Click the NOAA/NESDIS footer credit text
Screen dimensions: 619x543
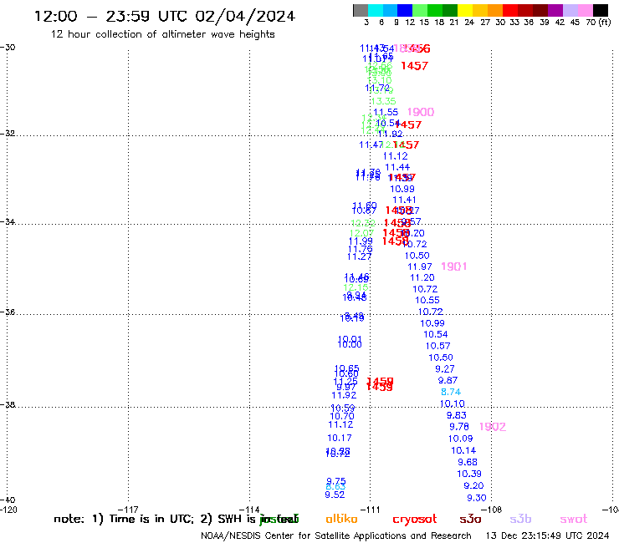point(336,536)
